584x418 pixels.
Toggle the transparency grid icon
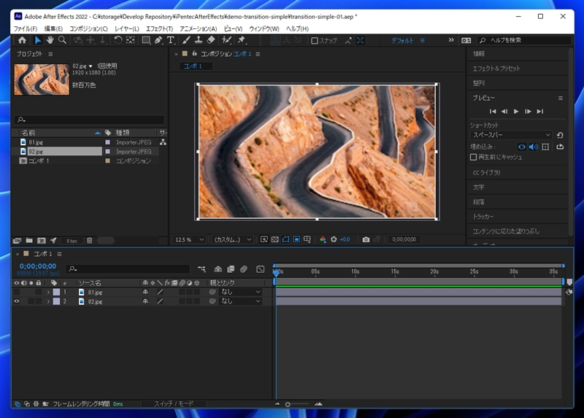click(x=275, y=239)
